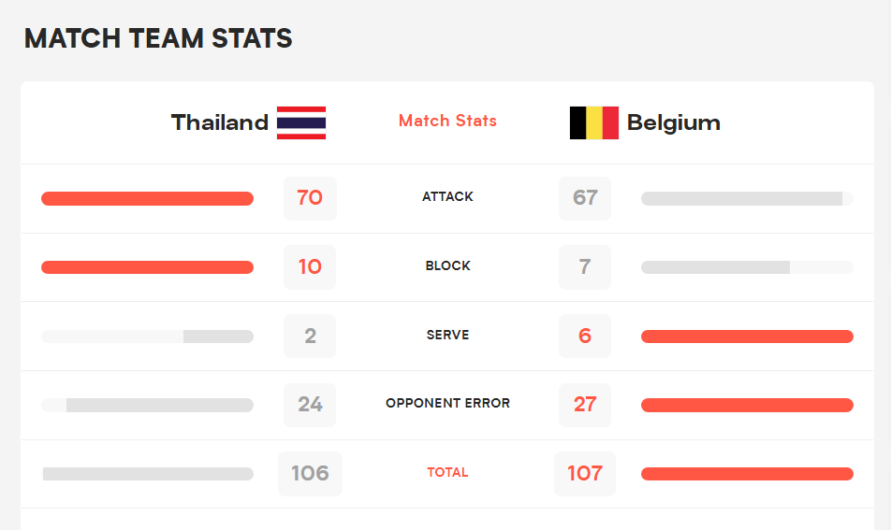This screenshot has width=891, height=530.
Task: Click Thailand's block value 10
Action: click(310, 267)
